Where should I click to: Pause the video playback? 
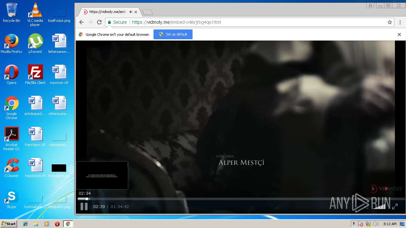pos(84,206)
